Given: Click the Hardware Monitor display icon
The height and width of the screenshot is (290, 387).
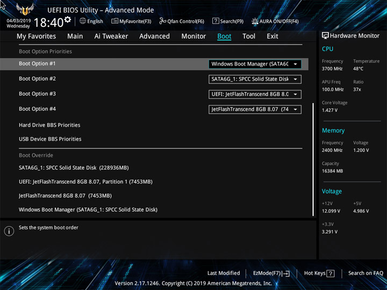Looking at the screenshot, I should coord(325,35).
